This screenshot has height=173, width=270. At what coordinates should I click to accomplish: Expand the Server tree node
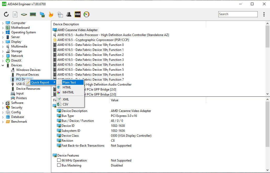(3, 37)
